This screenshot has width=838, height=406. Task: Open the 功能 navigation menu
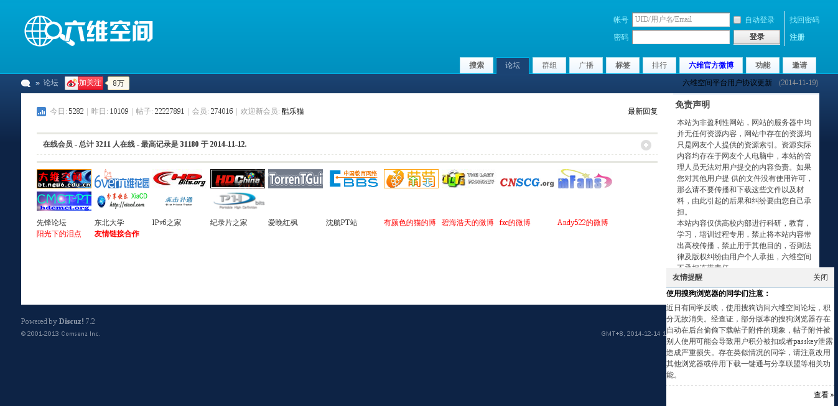coord(763,65)
